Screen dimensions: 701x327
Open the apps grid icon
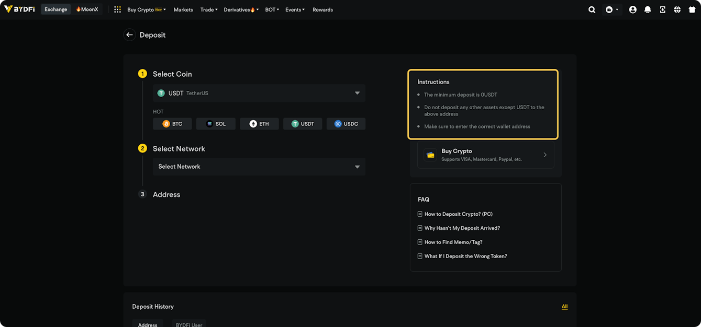coord(117,9)
